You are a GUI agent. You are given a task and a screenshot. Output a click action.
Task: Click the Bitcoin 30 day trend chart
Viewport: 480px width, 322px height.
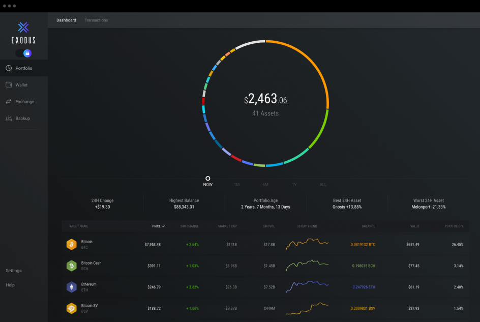pos(307,244)
